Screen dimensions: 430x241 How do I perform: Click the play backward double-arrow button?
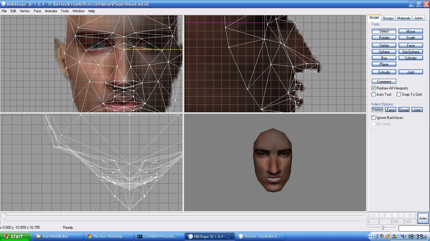[x=382, y=215]
